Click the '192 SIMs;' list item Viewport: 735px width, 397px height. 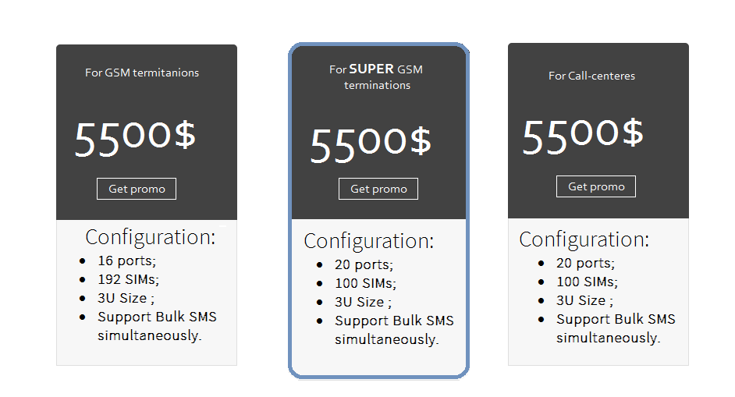pyautogui.click(x=129, y=280)
